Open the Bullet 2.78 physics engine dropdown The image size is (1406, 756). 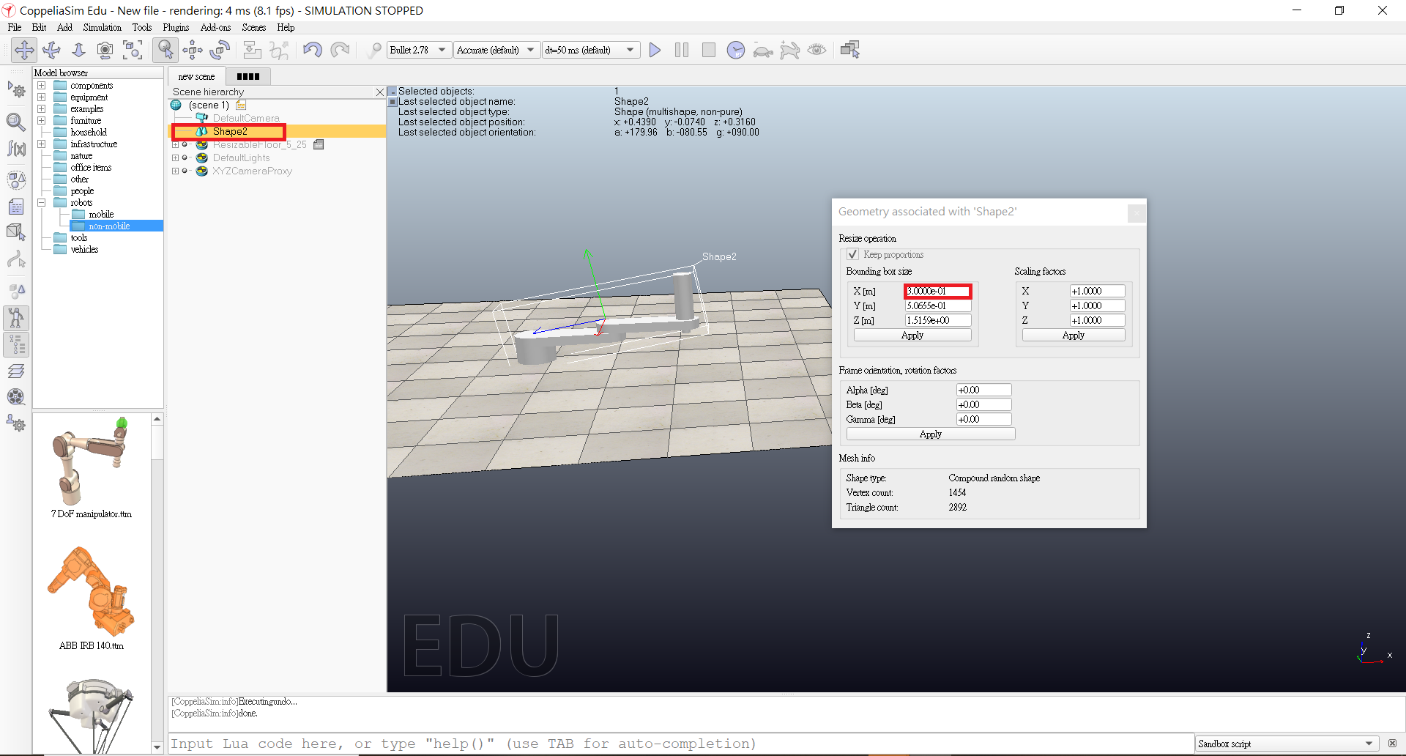[418, 50]
